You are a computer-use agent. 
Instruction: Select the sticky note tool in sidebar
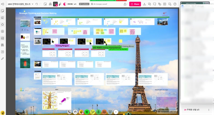[x=2, y=11]
